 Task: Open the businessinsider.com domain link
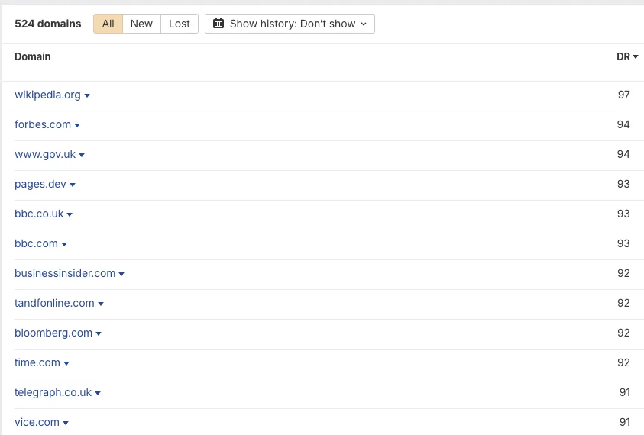(65, 273)
